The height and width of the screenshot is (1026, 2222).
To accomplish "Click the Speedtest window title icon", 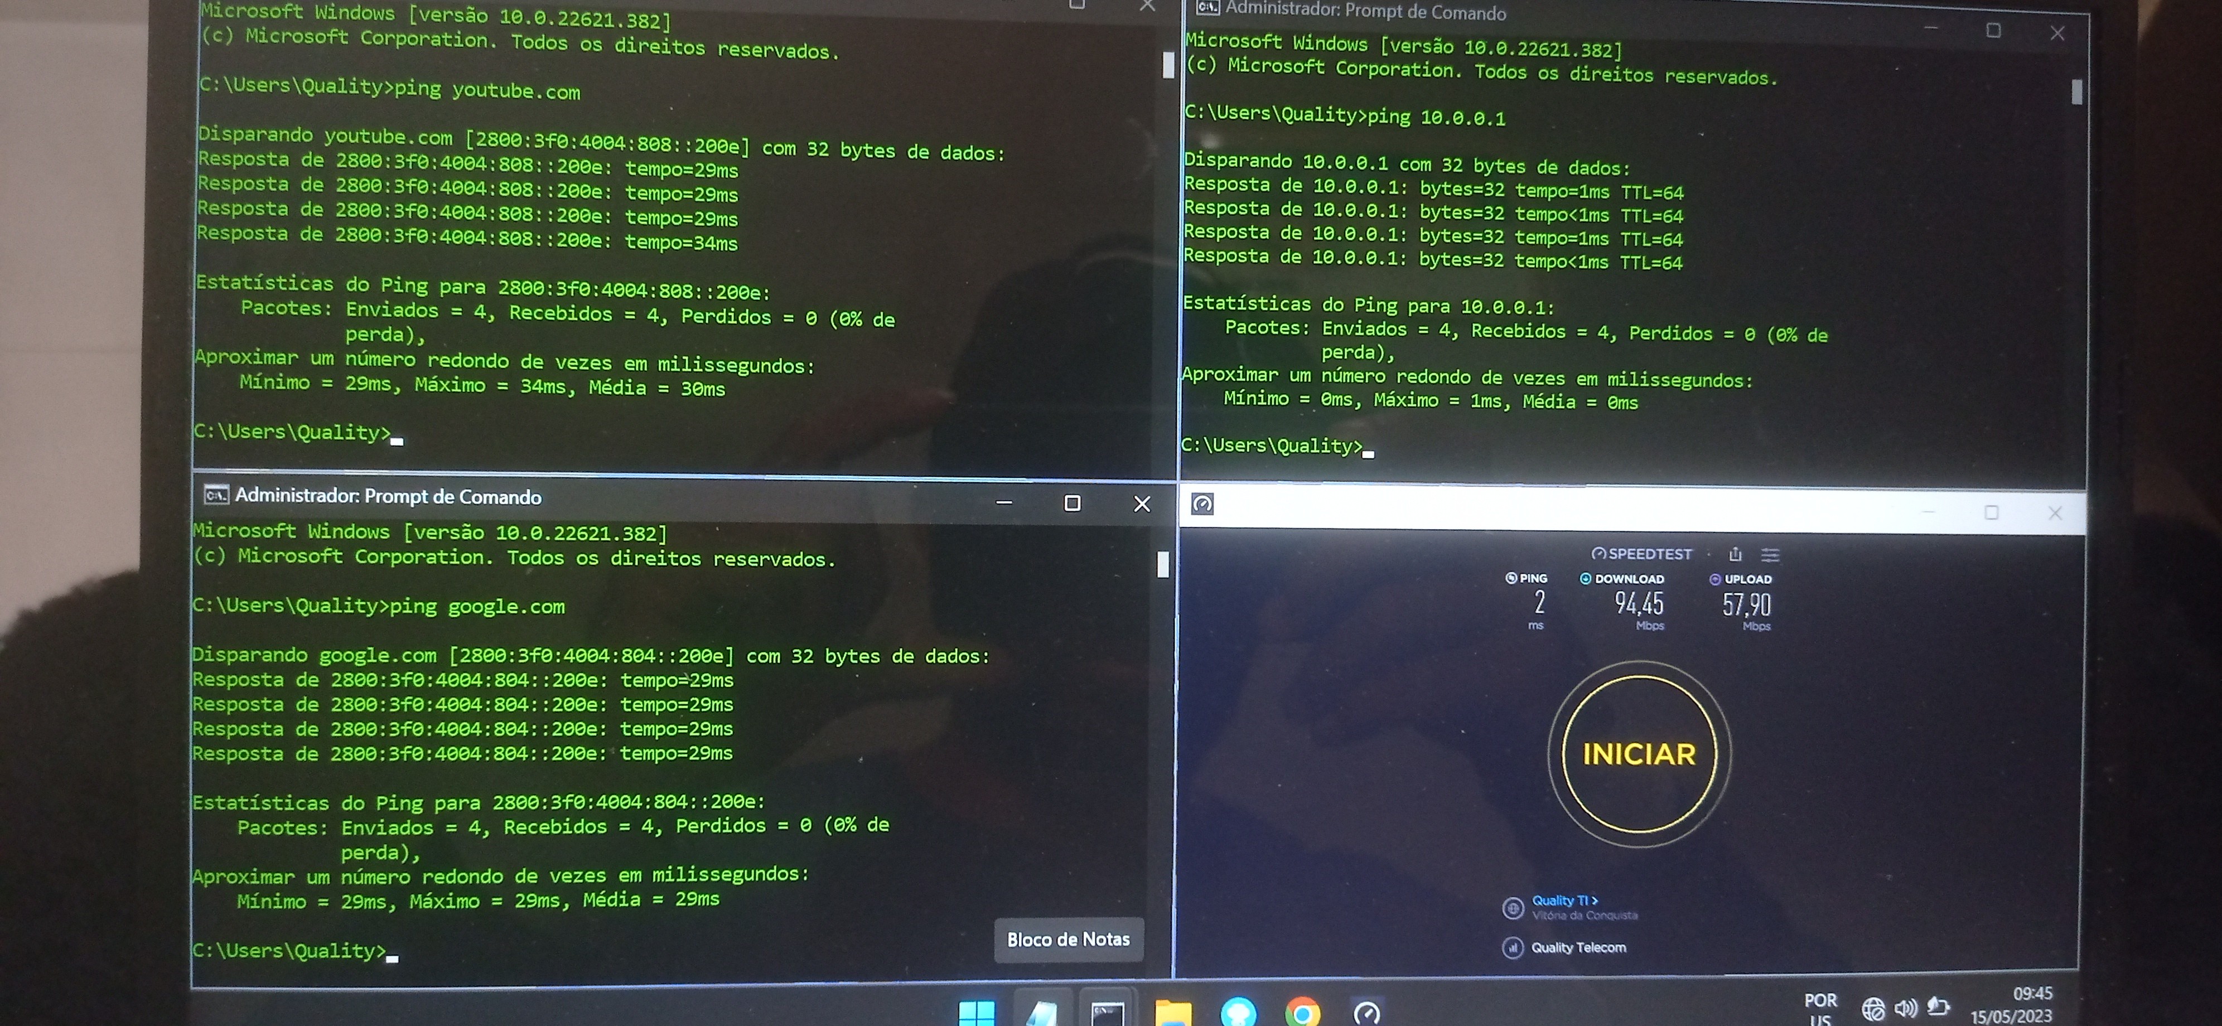I will coord(1202,504).
